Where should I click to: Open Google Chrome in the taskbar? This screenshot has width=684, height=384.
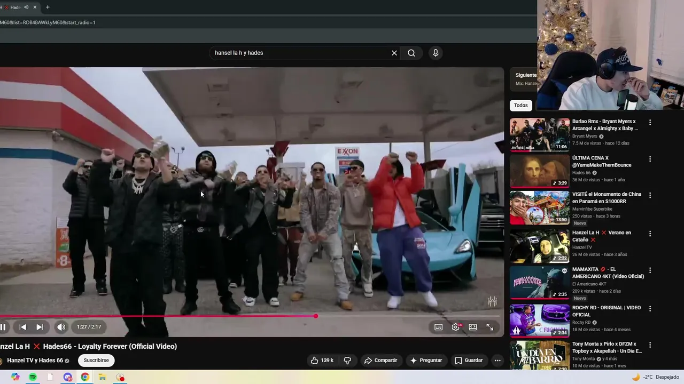click(85, 377)
